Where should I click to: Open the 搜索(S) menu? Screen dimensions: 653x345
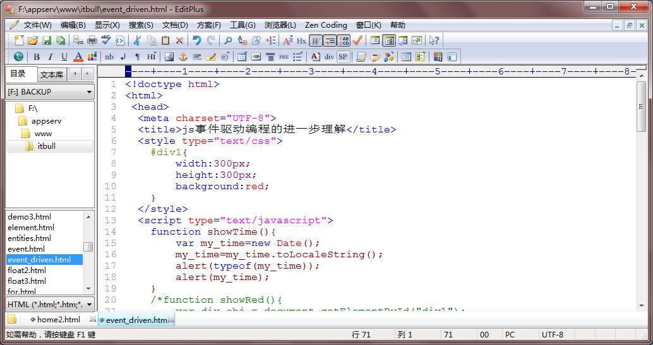coord(141,25)
